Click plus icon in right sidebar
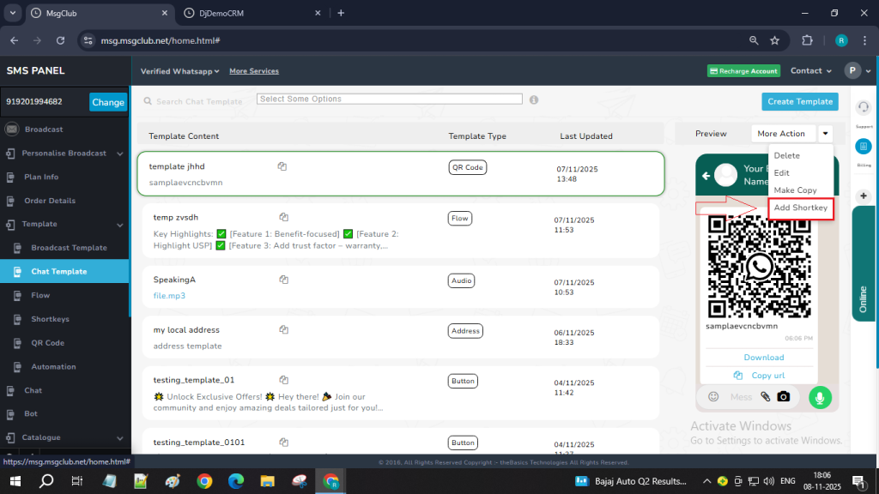 tap(864, 196)
